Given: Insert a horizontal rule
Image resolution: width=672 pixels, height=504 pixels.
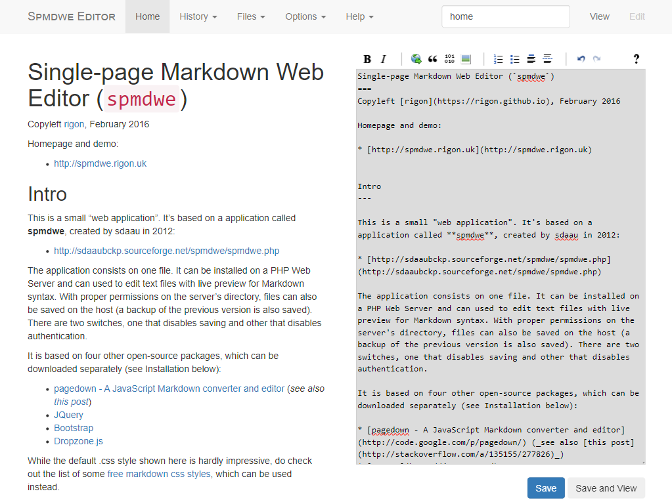Looking at the screenshot, I should point(547,59).
